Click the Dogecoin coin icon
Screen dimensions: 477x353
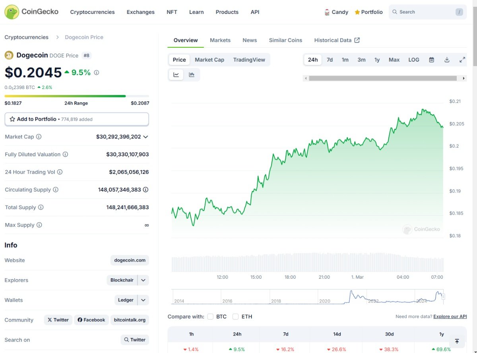(9, 55)
